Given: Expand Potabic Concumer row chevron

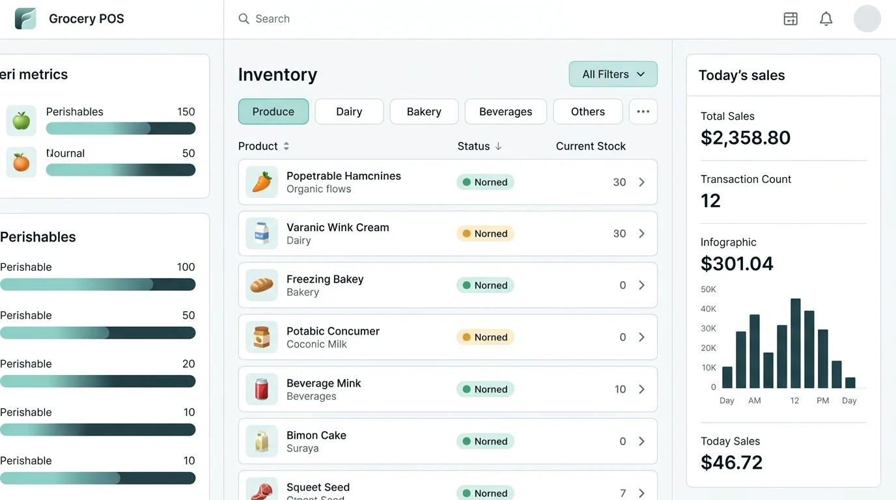Looking at the screenshot, I should (641, 337).
